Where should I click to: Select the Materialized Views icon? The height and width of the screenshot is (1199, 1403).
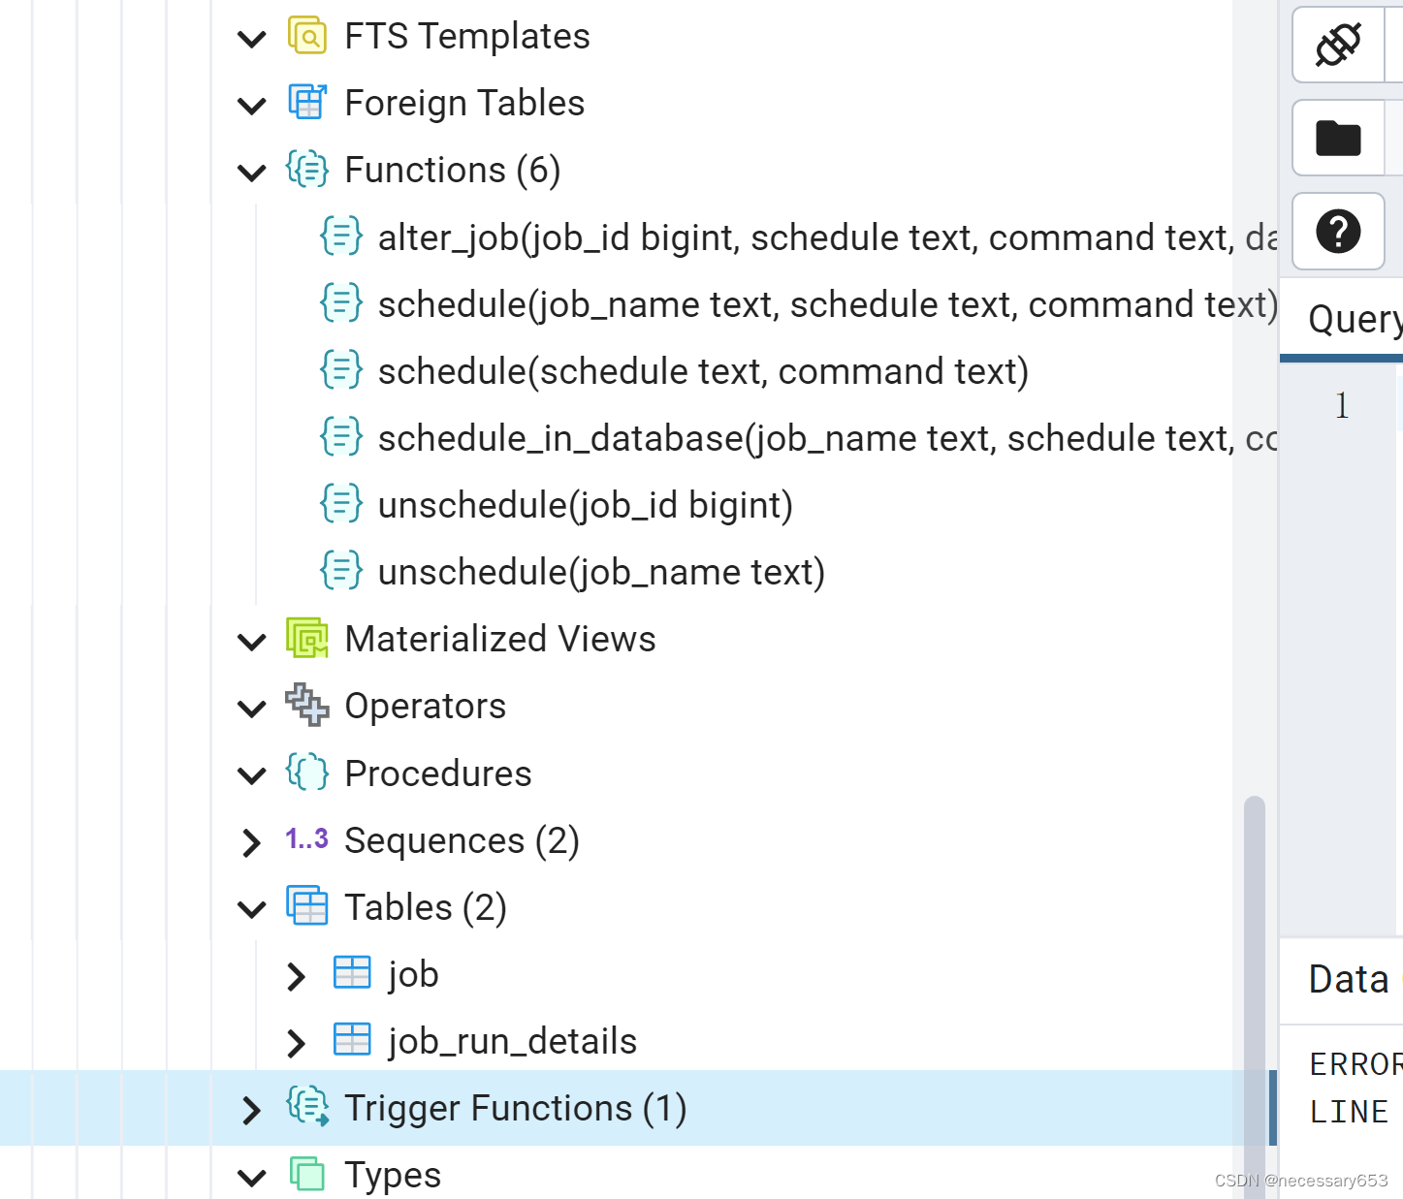coord(306,639)
